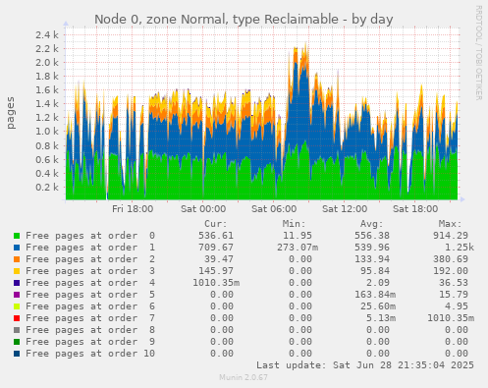Select label 'Free pages at order 10'
Viewport: 488px width, 388px height.
point(90,354)
